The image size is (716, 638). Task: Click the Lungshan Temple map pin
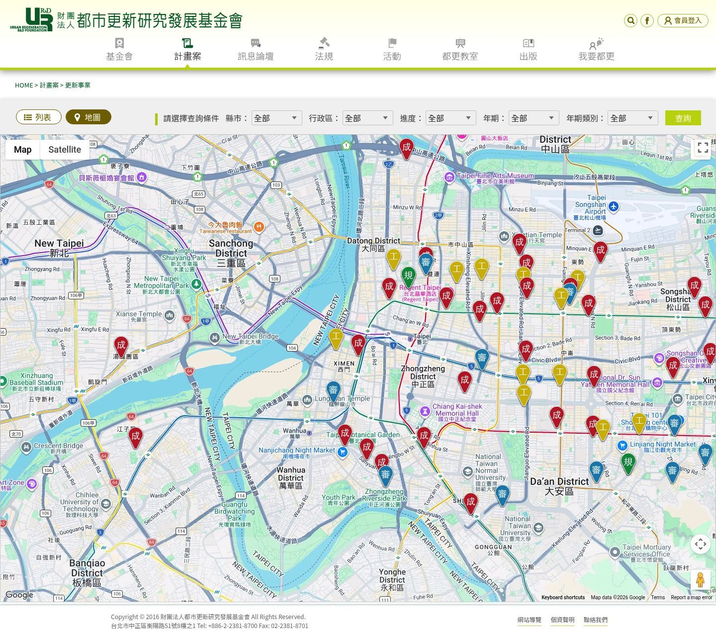(307, 399)
